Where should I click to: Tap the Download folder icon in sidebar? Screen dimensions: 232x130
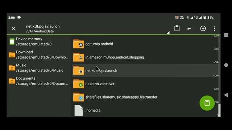click(12, 55)
